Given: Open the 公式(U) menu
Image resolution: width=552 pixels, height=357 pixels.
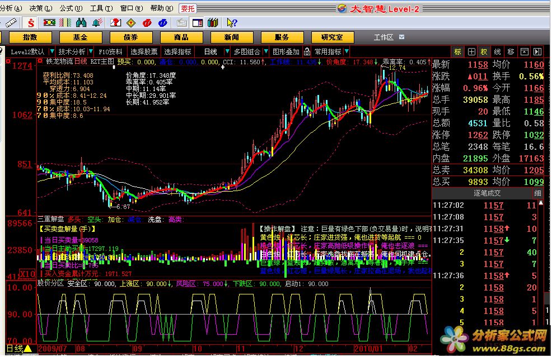Looking at the screenshot, I should pyautogui.click(x=71, y=8).
